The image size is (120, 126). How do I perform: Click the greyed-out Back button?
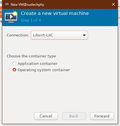pos(74,116)
